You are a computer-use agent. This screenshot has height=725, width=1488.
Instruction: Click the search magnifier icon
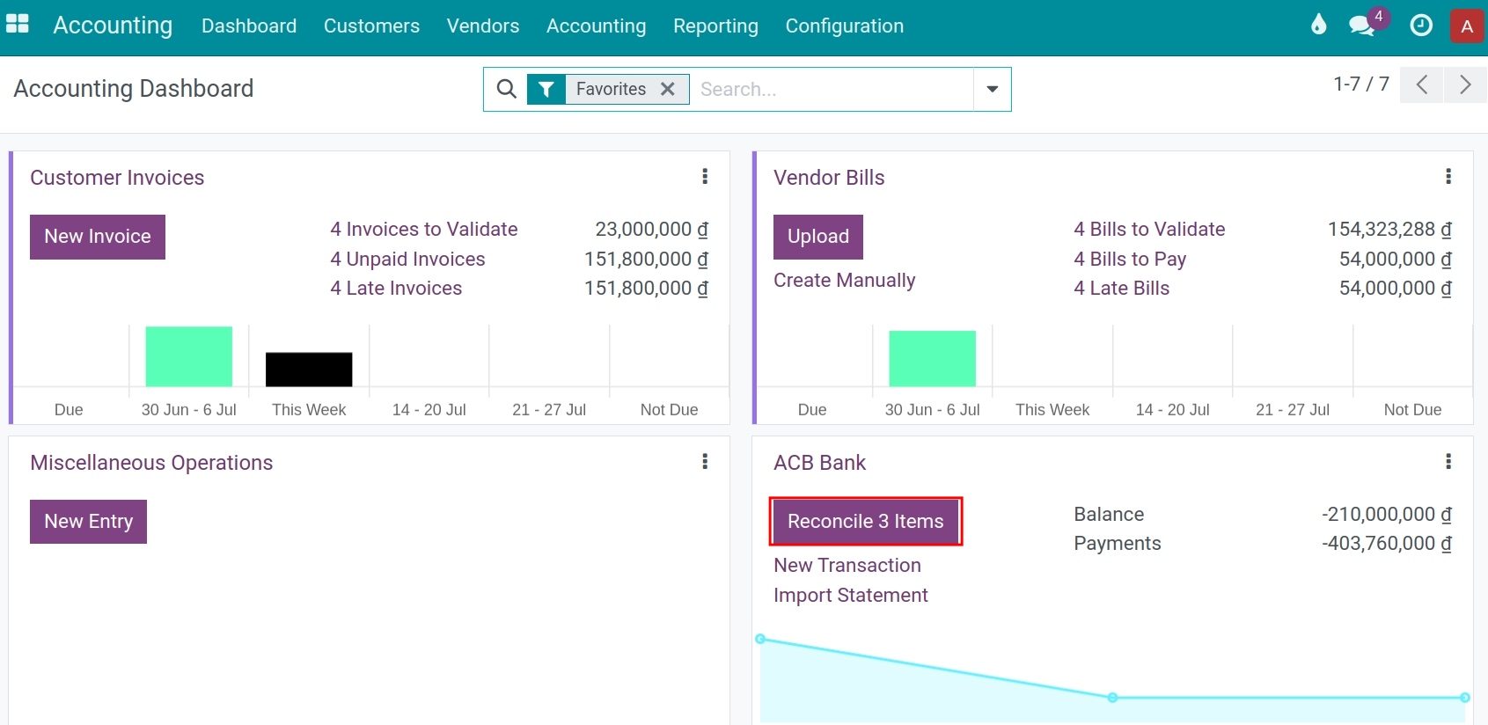[x=506, y=89]
